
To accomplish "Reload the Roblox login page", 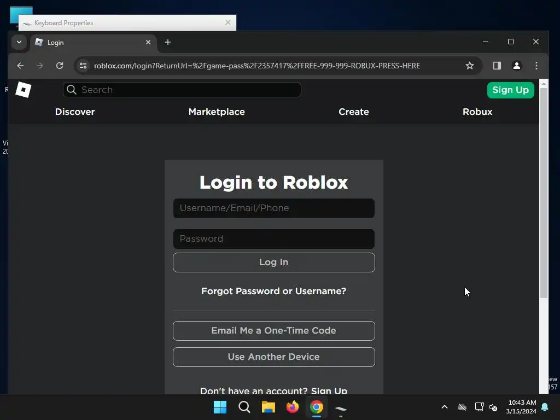I will click(x=60, y=66).
